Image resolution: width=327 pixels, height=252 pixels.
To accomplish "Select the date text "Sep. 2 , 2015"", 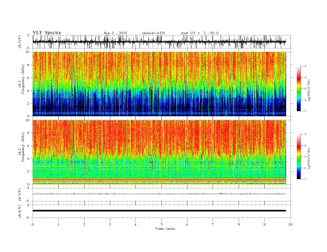I will click(x=115, y=33).
